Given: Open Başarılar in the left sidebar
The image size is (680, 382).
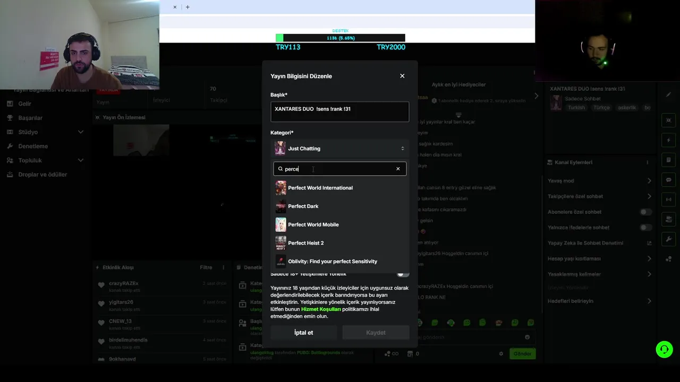Looking at the screenshot, I should (x=30, y=118).
